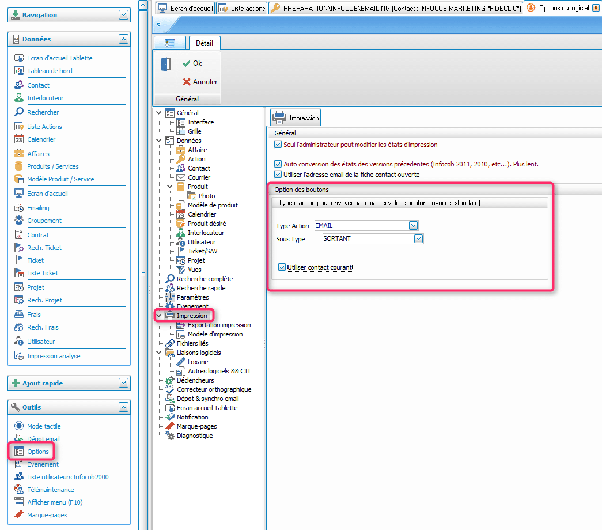The image size is (602, 530).
Task: Click the exit door icon in Général ribbon
Action: click(x=165, y=65)
